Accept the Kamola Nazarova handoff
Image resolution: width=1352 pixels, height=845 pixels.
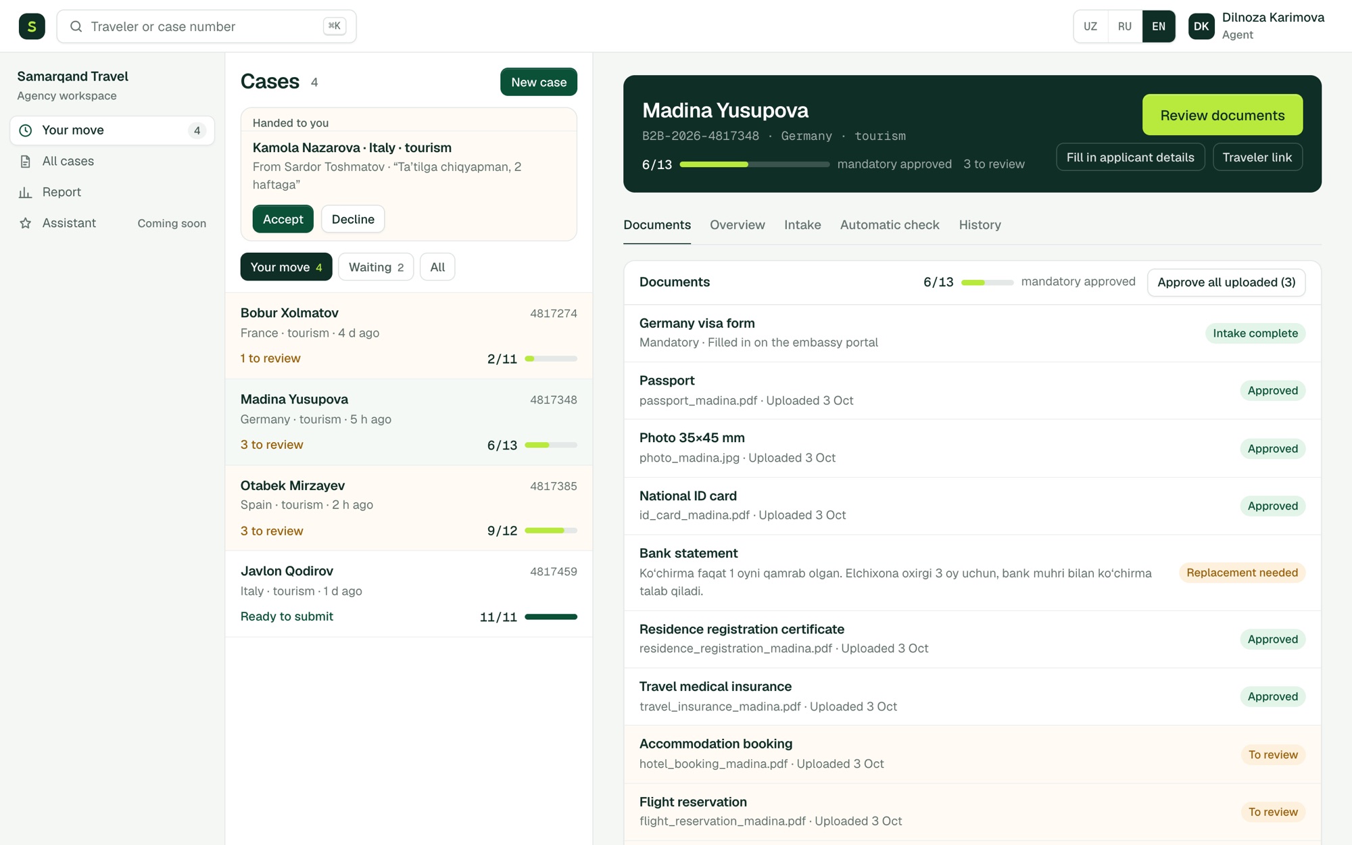(283, 219)
